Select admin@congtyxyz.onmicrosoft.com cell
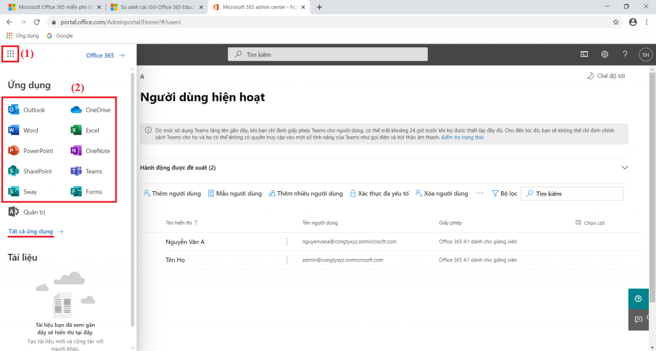 pos(343,260)
